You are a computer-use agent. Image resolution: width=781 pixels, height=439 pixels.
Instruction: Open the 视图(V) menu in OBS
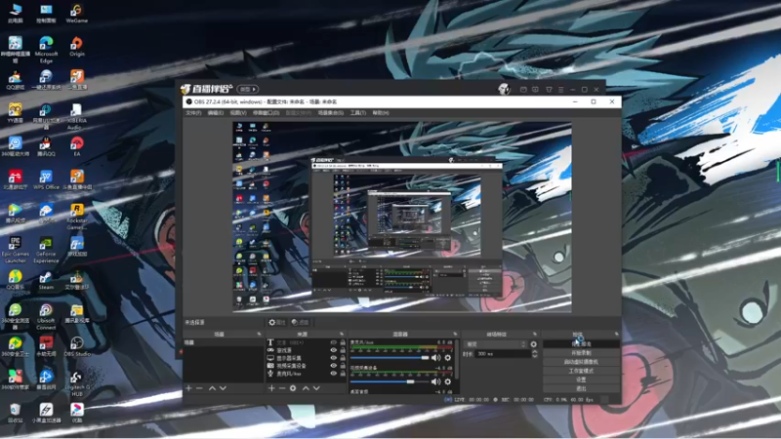point(238,113)
